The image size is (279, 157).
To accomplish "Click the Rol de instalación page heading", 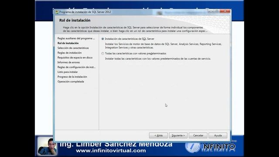I will point(75,20).
